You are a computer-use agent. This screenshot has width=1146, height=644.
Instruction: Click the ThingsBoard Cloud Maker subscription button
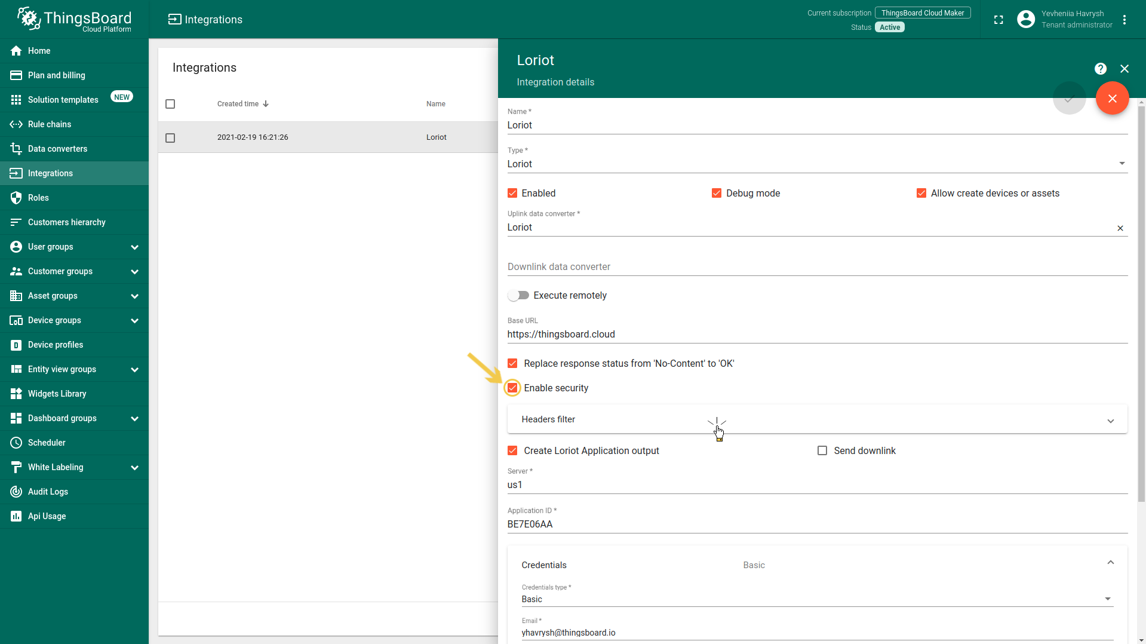[922, 13]
